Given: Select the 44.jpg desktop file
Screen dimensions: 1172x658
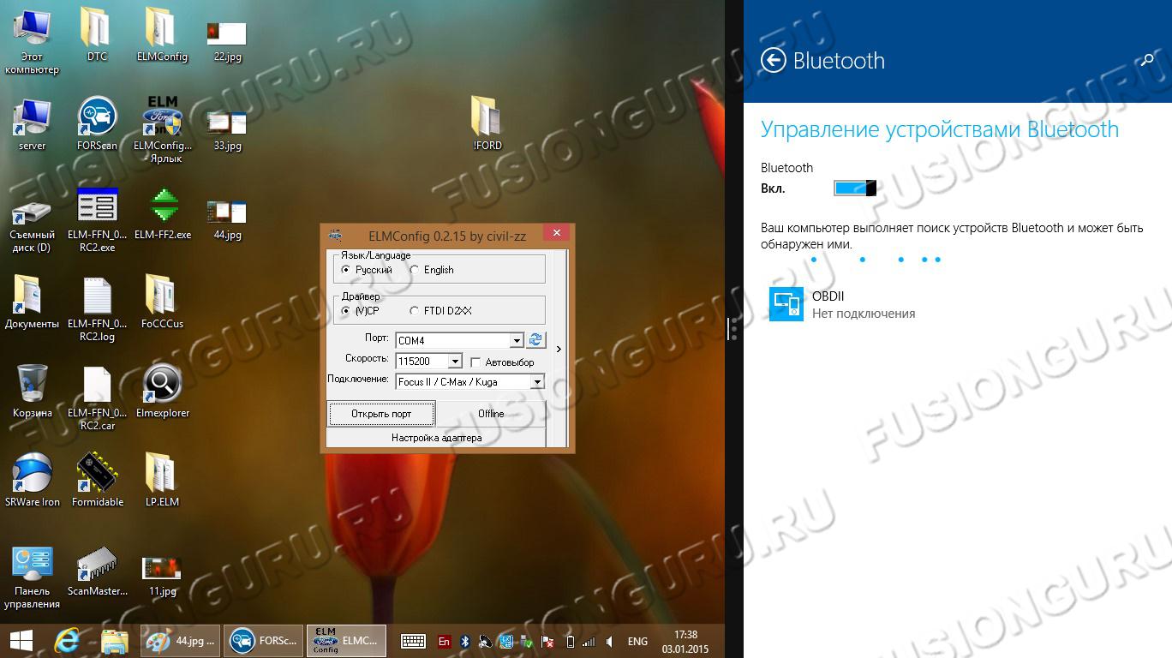Looking at the screenshot, I should point(227,220).
